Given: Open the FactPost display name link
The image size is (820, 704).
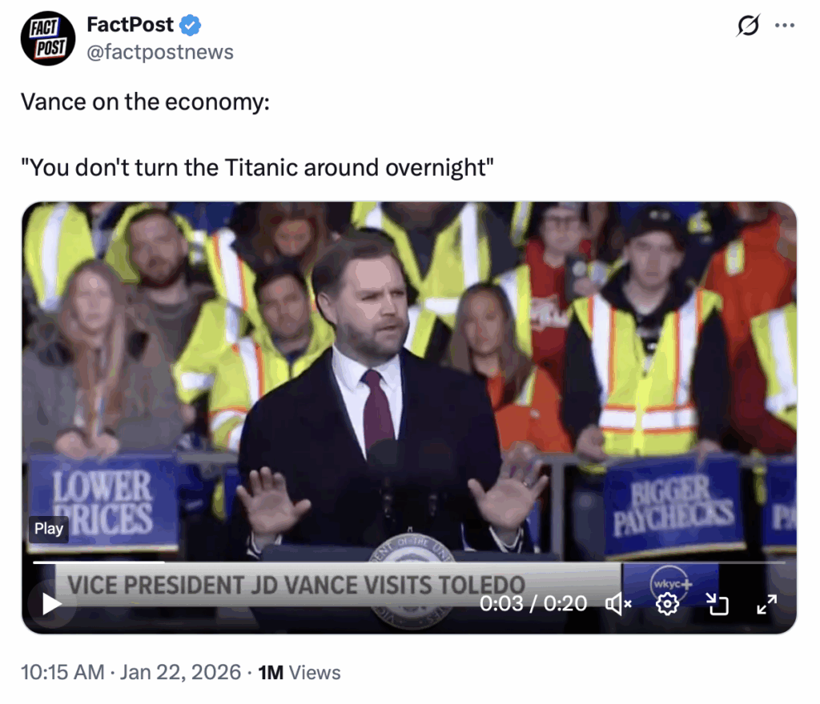Looking at the screenshot, I should point(130,26).
